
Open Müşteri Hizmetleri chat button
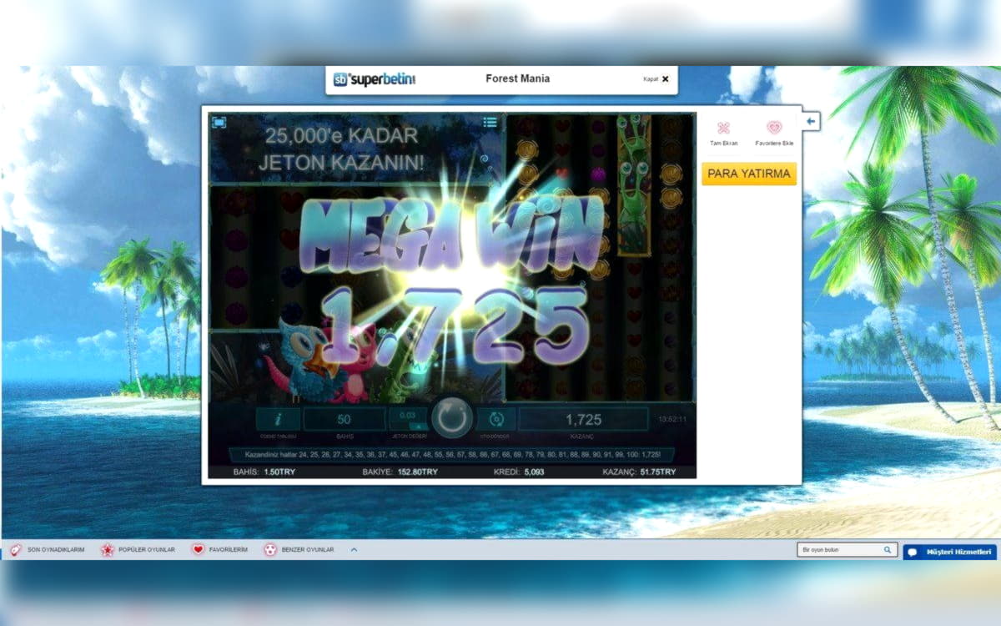(949, 552)
